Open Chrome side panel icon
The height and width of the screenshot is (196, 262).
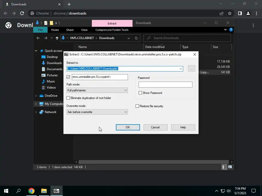point(240,13)
